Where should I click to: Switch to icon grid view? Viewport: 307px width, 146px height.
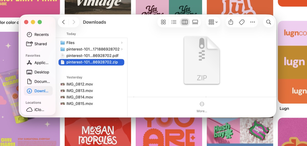[163, 22]
